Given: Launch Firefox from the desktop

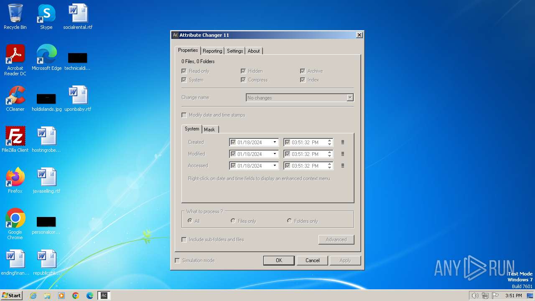Looking at the screenshot, I should [x=15, y=181].
